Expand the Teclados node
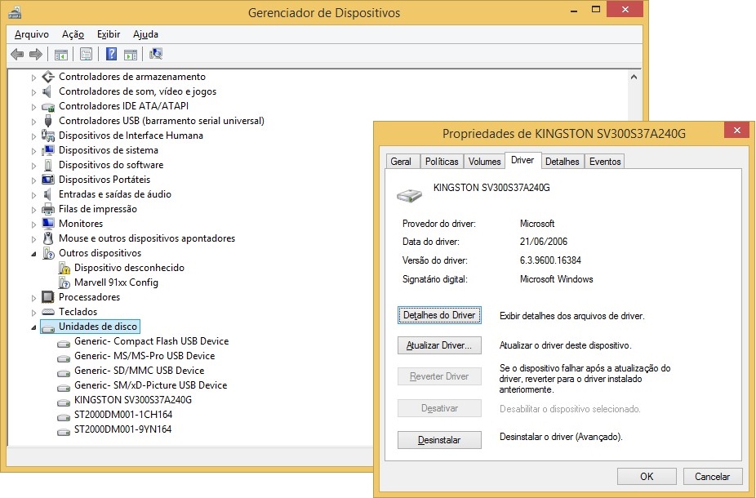This screenshot has height=498, width=756. (33, 313)
